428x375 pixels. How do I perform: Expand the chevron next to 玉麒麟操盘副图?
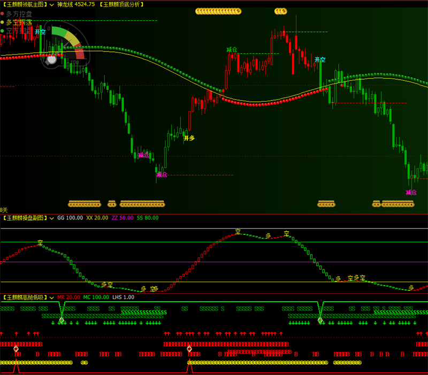click(51, 218)
